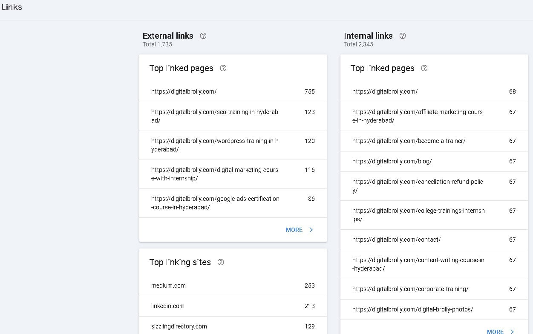The height and width of the screenshot is (334, 533).
Task: Open medium.com in Top linking sites
Action: coord(168,285)
